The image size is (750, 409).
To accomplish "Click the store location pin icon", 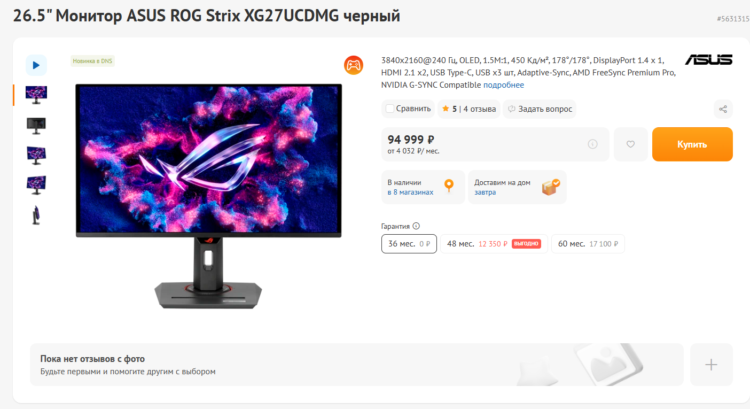I will pyautogui.click(x=449, y=187).
